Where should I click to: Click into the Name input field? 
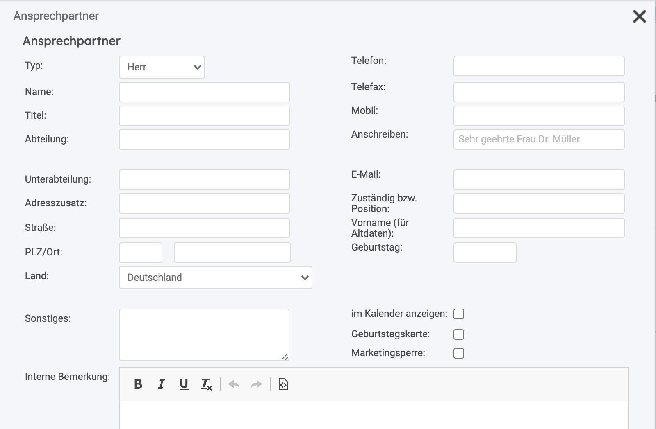pyautogui.click(x=205, y=92)
